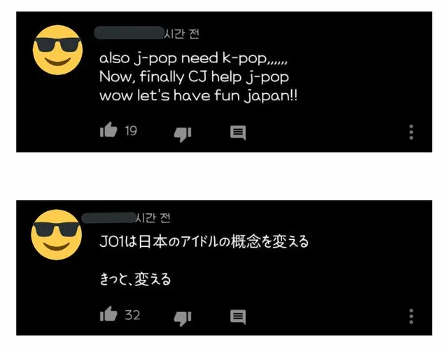The width and height of the screenshot is (448, 350).
Task: Like the JO1 Japanese comment
Action: (108, 314)
